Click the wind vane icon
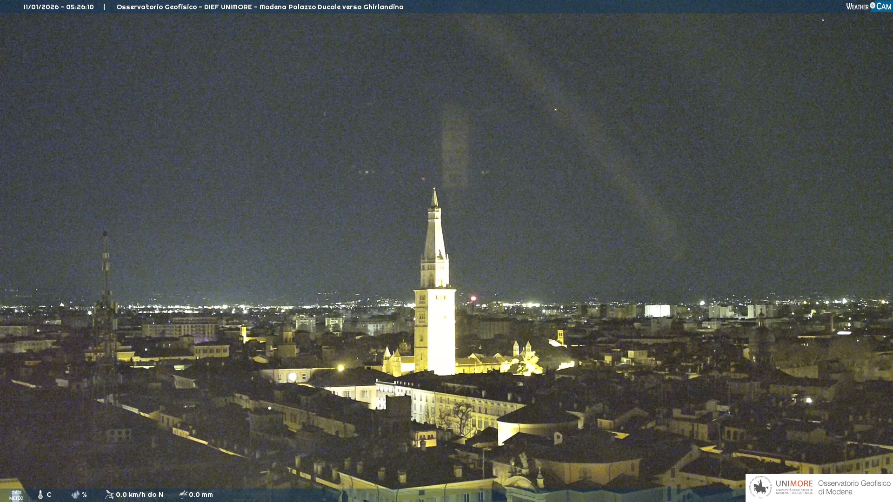This screenshot has height=502, width=893. [109, 495]
